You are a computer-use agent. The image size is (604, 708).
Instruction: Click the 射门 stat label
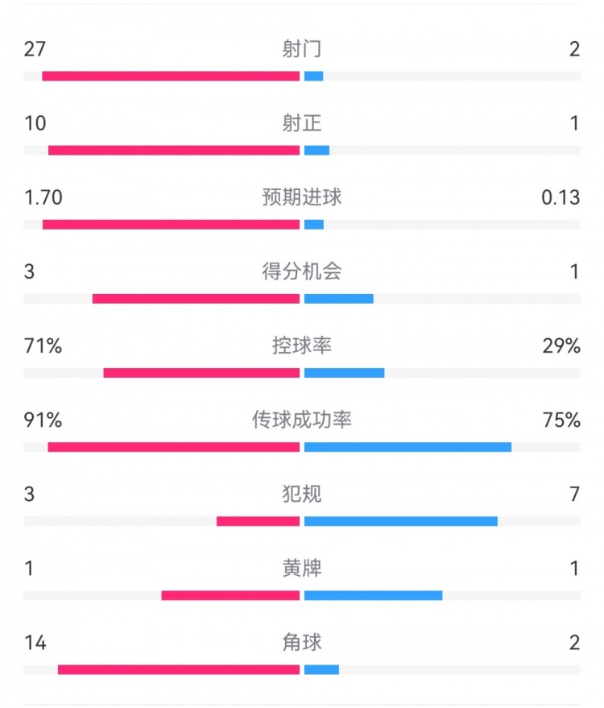[302, 49]
